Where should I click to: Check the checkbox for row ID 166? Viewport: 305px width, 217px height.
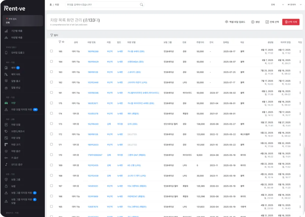tap(51, 196)
